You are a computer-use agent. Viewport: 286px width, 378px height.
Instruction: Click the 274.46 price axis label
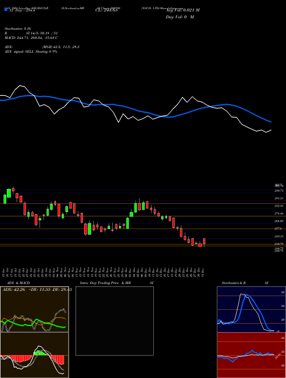[x=279, y=214]
